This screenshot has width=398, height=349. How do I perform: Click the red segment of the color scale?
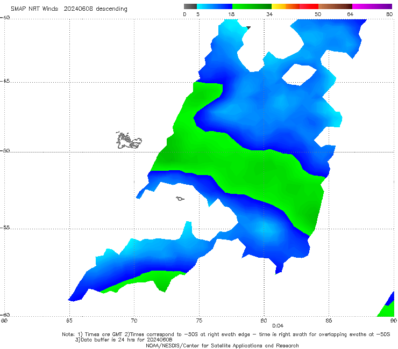tap(309, 6)
